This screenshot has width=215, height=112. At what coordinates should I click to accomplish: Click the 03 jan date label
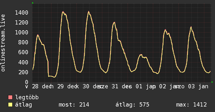point(198,86)
